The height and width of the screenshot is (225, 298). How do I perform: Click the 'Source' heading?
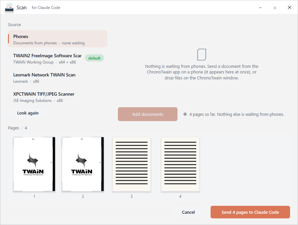(15, 25)
